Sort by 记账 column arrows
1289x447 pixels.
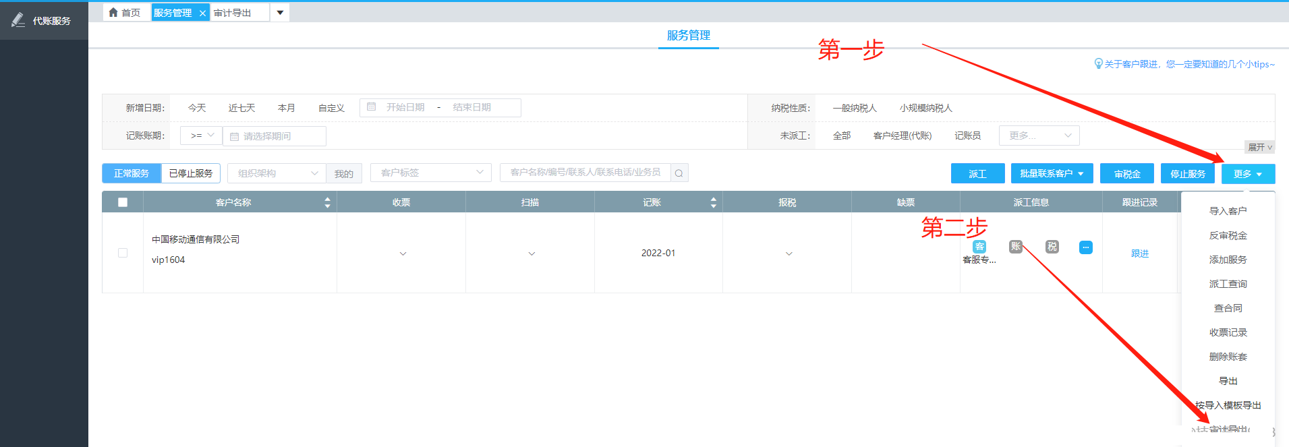[x=713, y=202]
